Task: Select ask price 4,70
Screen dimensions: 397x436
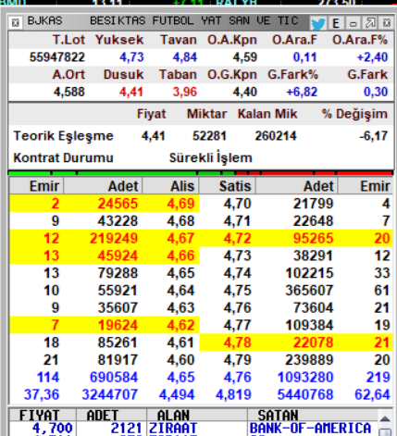Action: [x=238, y=204]
